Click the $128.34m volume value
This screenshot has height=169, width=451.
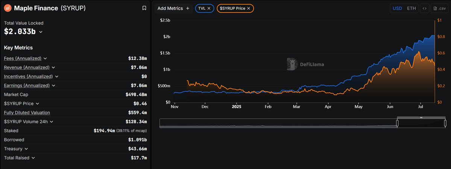pos(136,122)
